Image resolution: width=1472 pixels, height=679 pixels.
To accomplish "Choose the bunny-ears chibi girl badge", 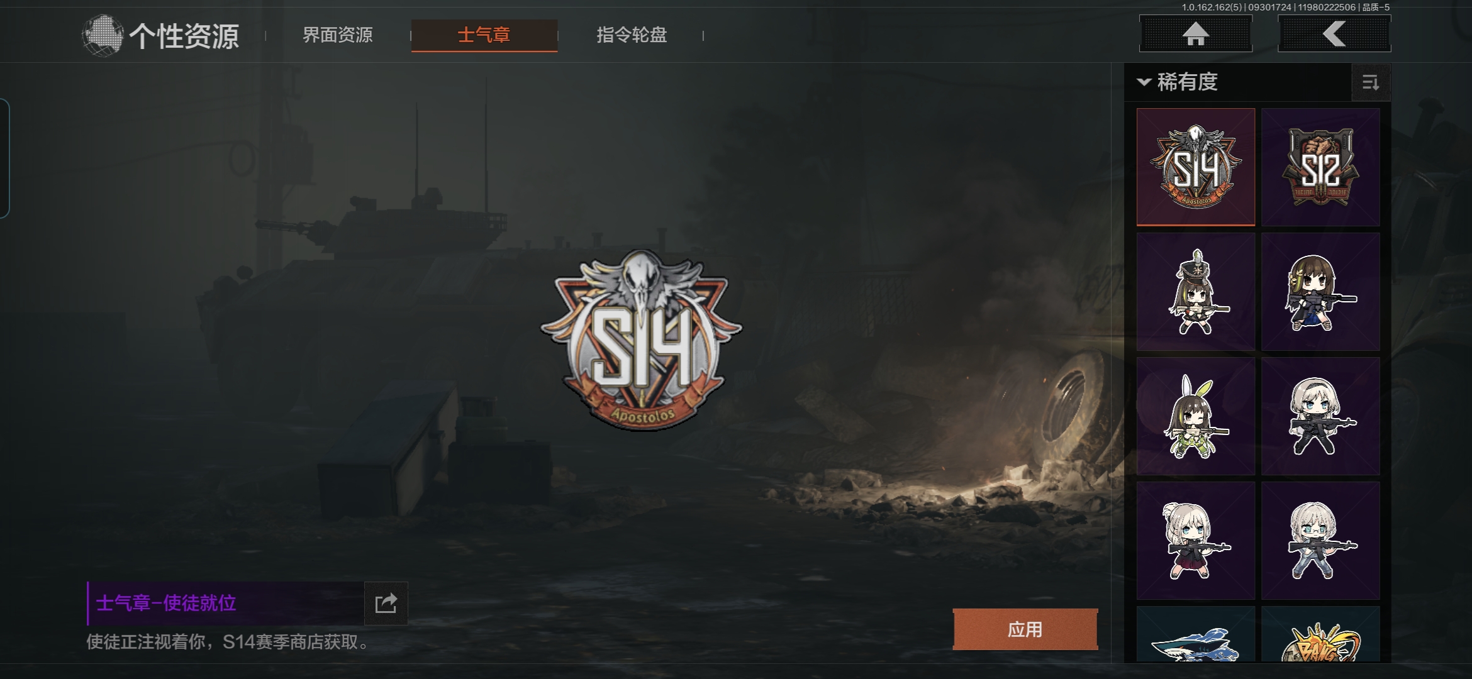I will coord(1195,416).
